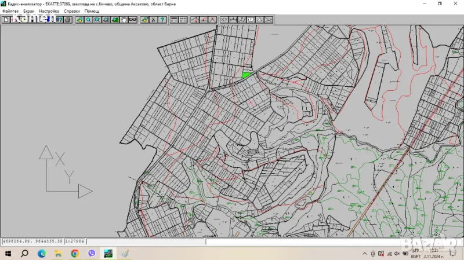464x260 pixels.
Task: Open the Справки menu
Action: click(x=72, y=12)
